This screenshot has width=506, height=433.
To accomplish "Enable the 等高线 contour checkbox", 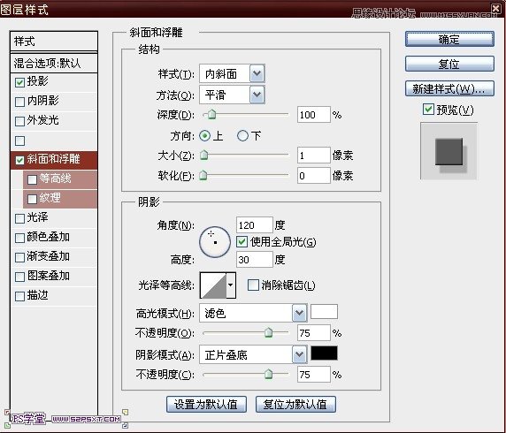I will coord(32,179).
